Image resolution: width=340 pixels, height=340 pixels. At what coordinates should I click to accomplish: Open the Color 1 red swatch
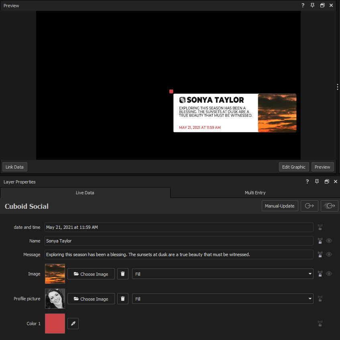(x=55, y=324)
